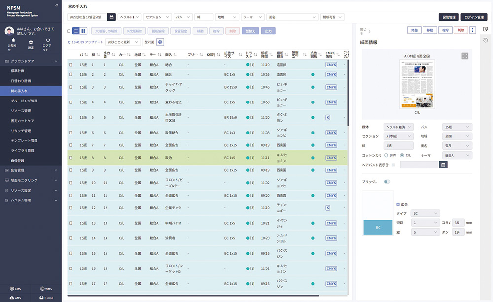Toggle the ブリッジ switch
The width and height of the screenshot is (493, 302).
coord(387,182)
